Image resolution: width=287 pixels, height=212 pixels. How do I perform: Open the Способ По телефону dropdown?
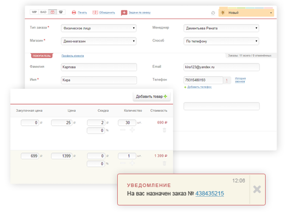[221, 41]
